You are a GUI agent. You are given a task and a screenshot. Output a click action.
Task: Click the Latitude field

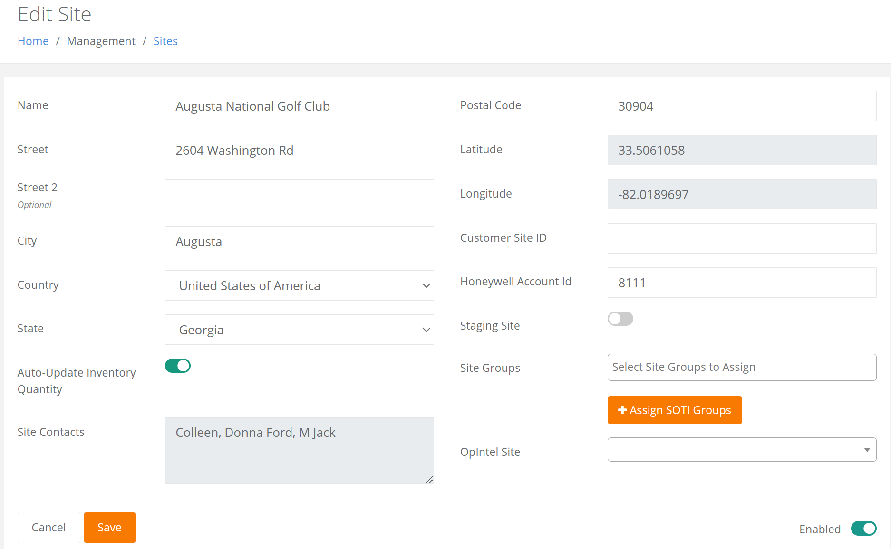pos(742,150)
